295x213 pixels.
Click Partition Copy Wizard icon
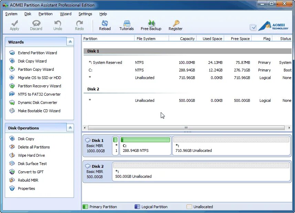[x=12, y=69]
